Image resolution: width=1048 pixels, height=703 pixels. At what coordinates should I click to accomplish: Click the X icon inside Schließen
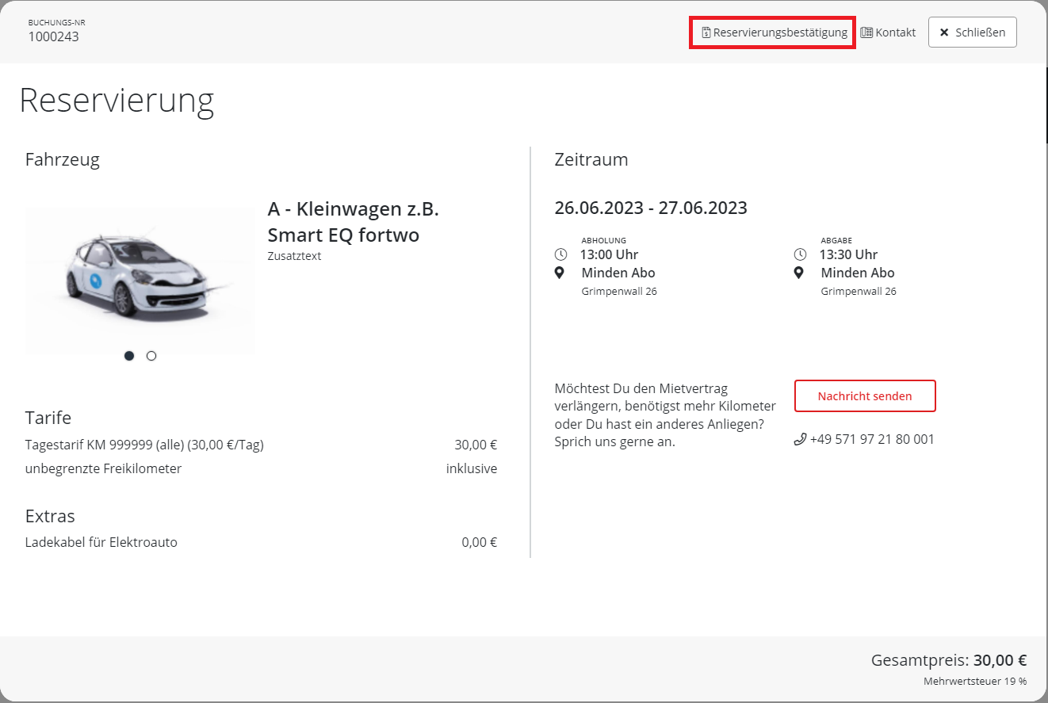tap(944, 32)
